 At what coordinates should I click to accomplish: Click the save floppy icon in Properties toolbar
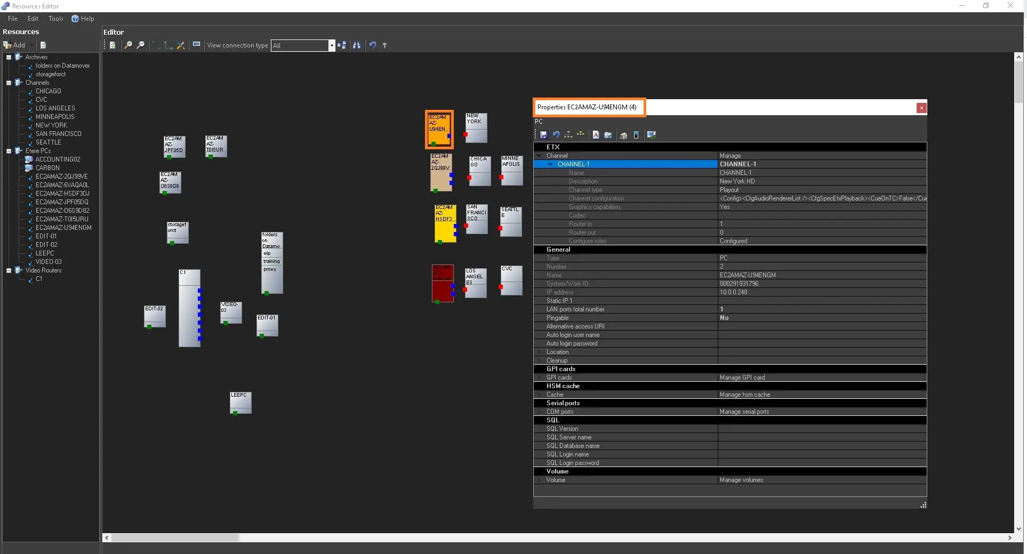point(543,135)
